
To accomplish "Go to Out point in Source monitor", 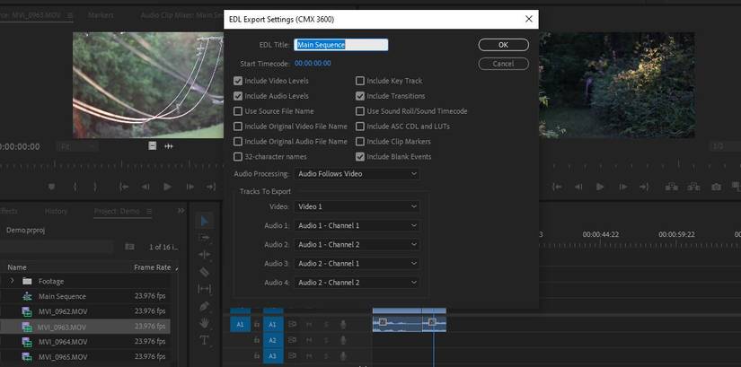I will click(211, 187).
